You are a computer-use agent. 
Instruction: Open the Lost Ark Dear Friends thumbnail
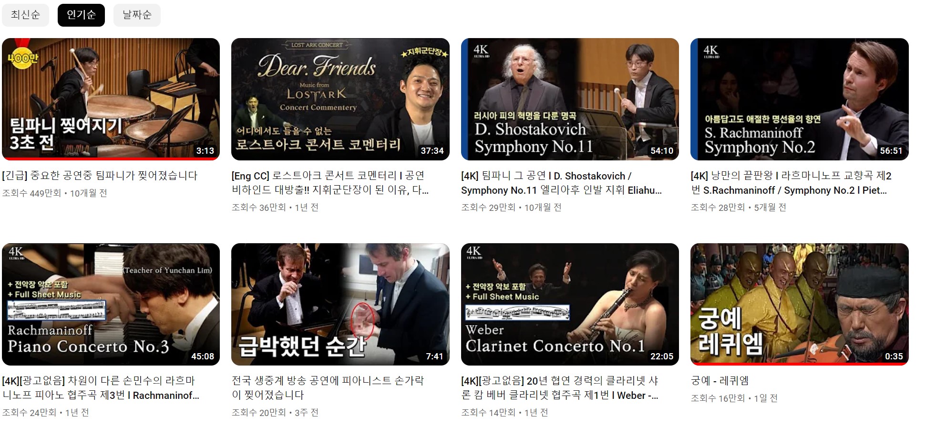pos(340,99)
